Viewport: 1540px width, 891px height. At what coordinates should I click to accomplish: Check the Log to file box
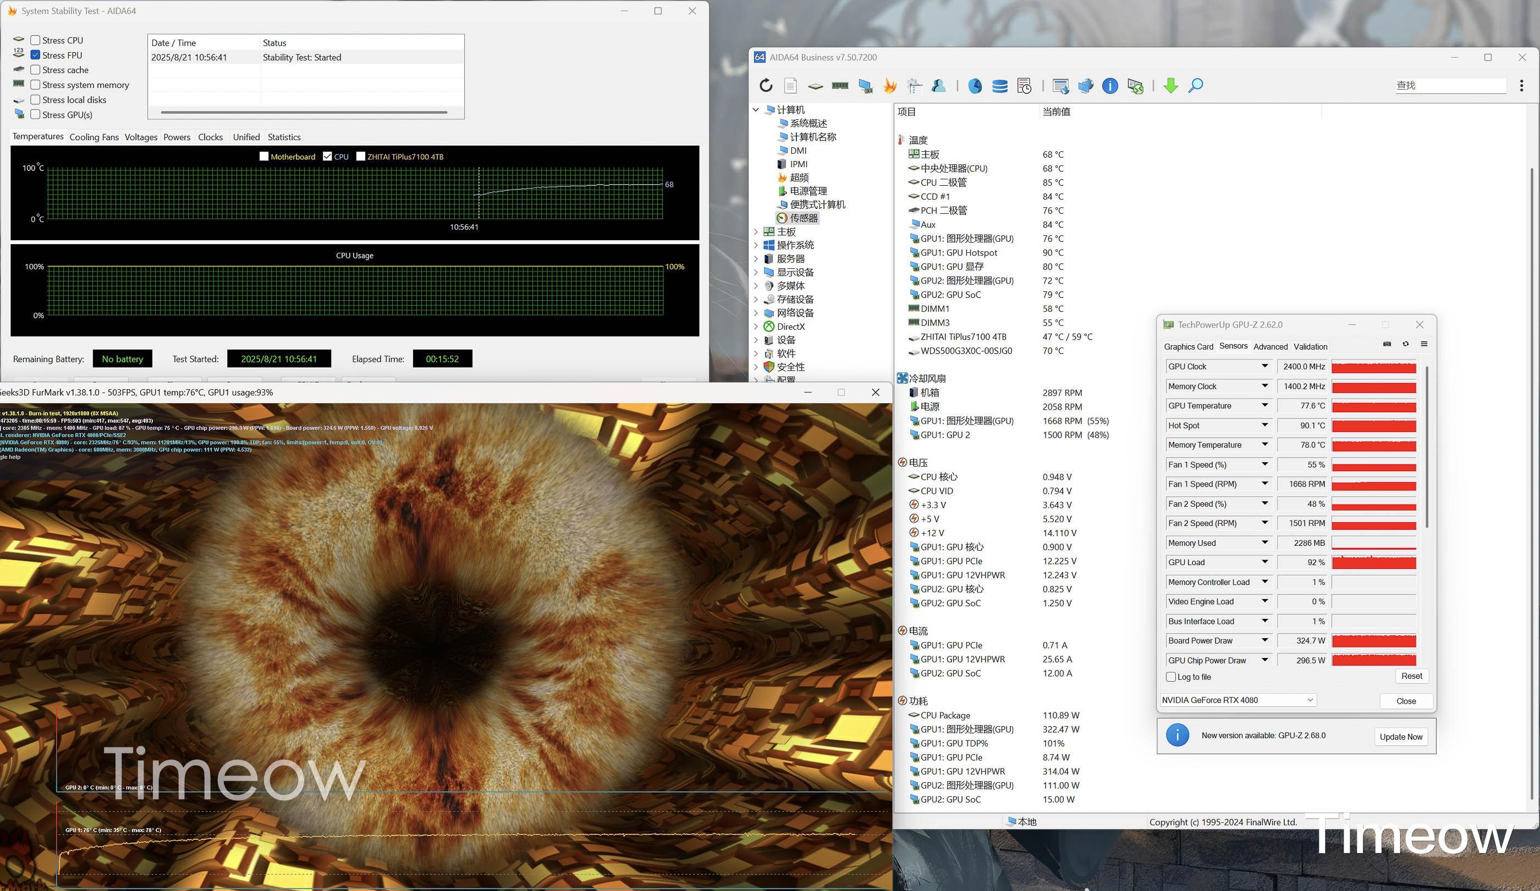[x=1171, y=677]
